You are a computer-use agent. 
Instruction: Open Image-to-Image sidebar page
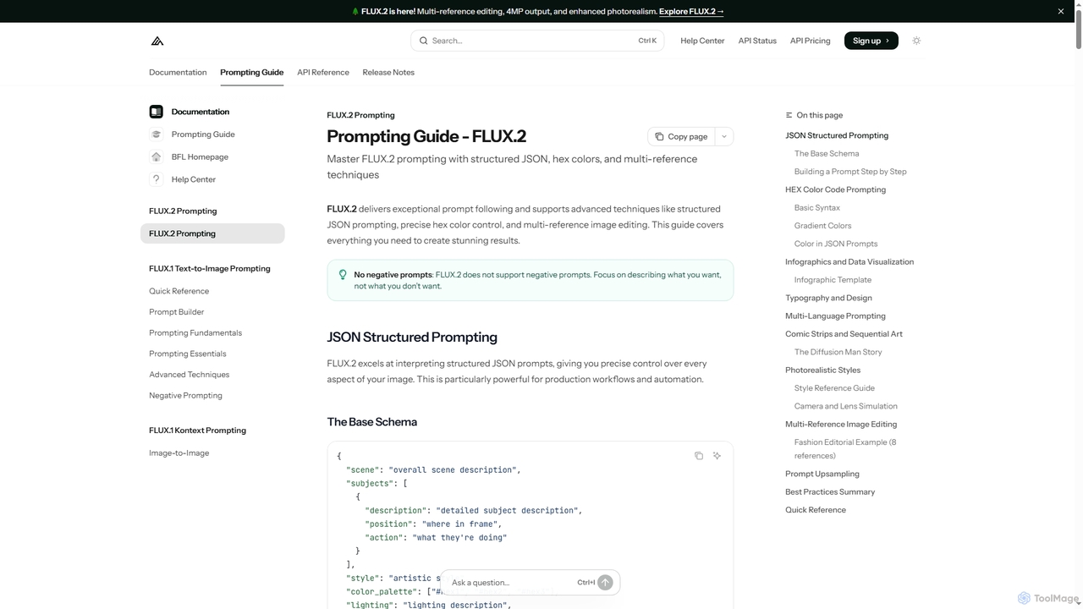179,453
